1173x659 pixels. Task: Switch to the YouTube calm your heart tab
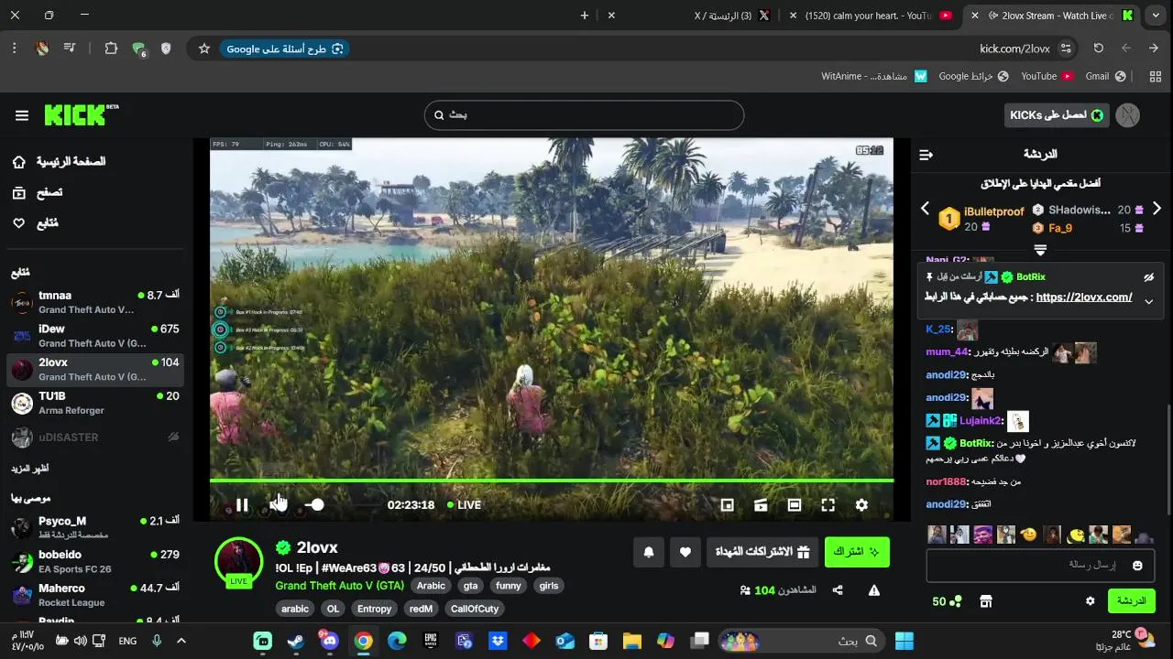point(869,16)
